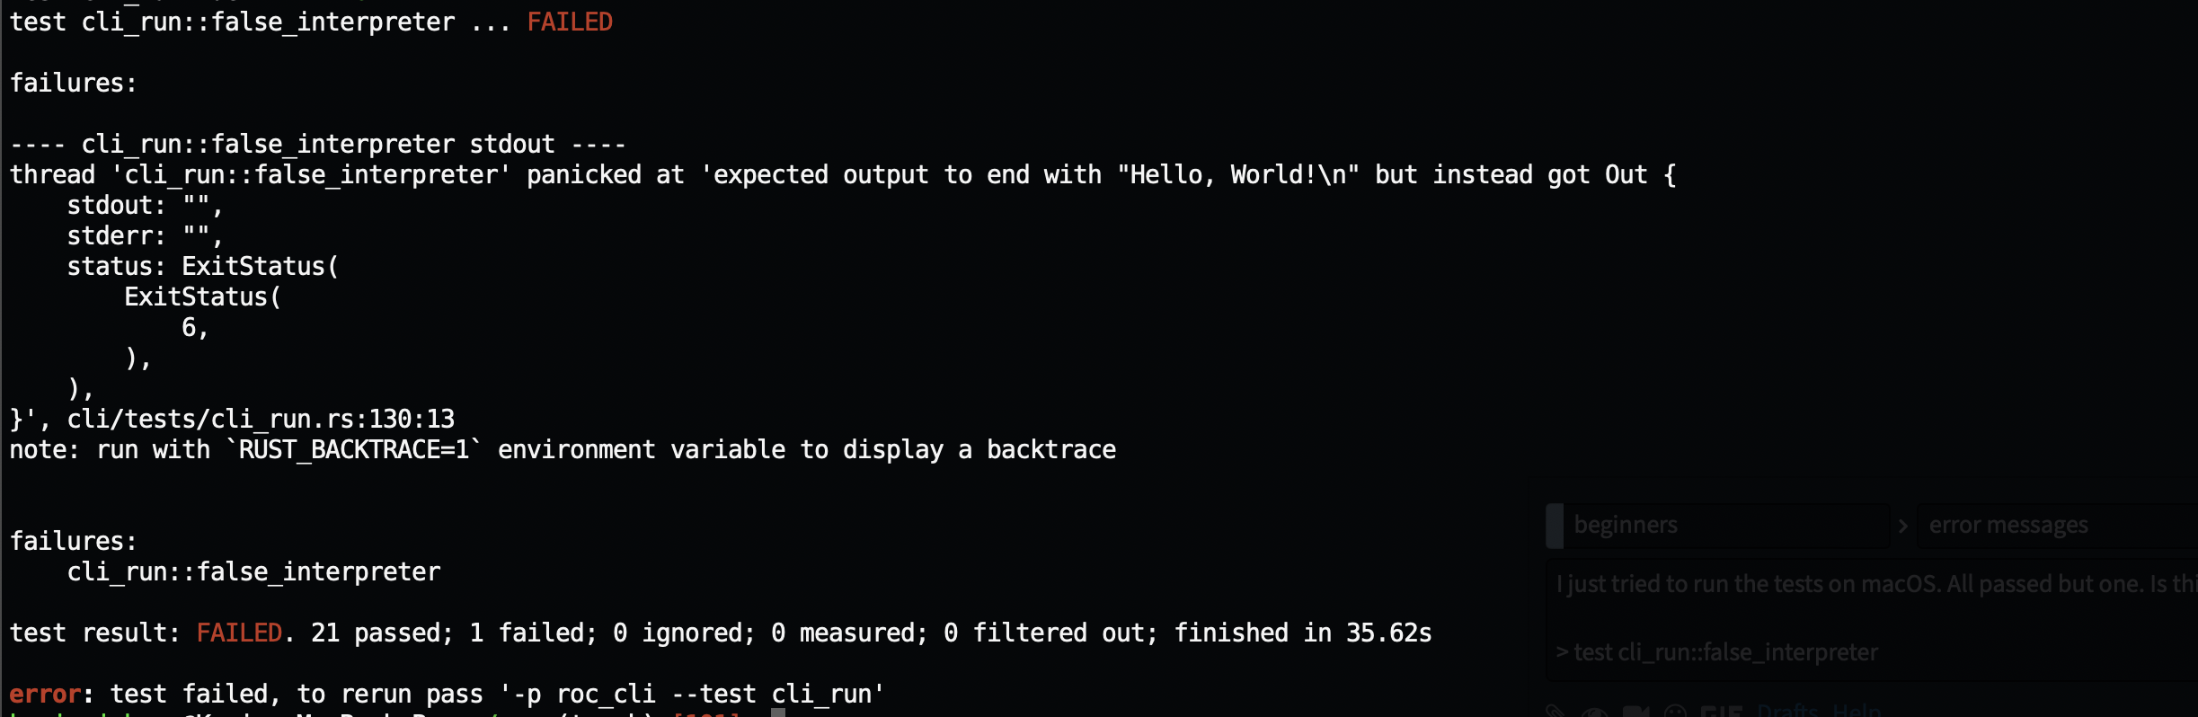The width and height of the screenshot is (2198, 717).
Task: Open the emoji smiley picker icon
Action: (1674, 712)
